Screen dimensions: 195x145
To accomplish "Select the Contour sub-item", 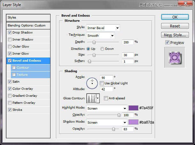I will point(30,68).
